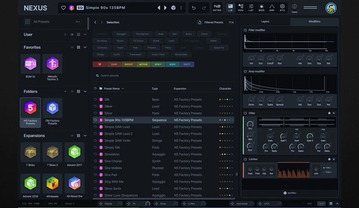Toggle the N2 RETRO mode
The height and width of the screenshot is (208, 359).
click(217, 8)
